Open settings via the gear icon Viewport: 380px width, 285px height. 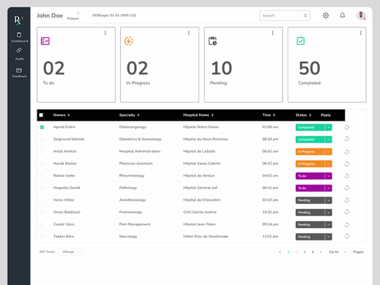click(x=326, y=16)
